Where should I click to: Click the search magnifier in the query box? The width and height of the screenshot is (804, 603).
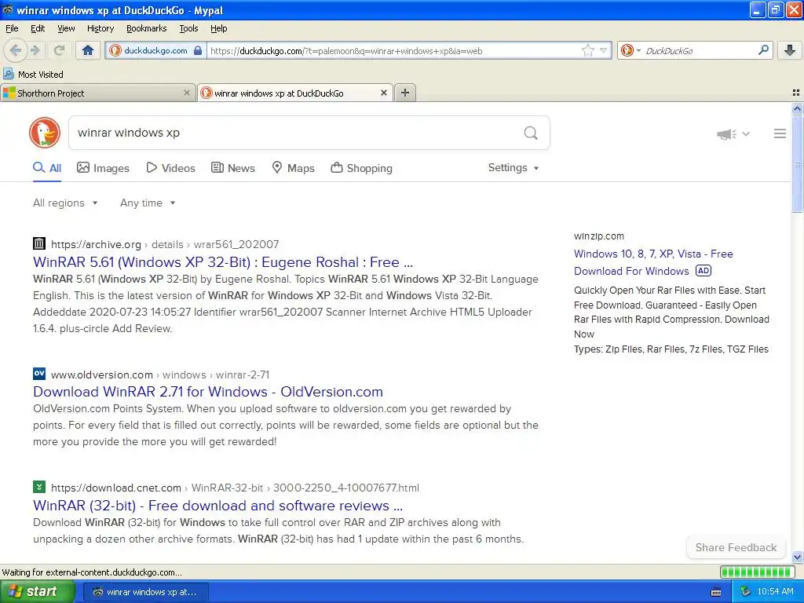coord(531,133)
